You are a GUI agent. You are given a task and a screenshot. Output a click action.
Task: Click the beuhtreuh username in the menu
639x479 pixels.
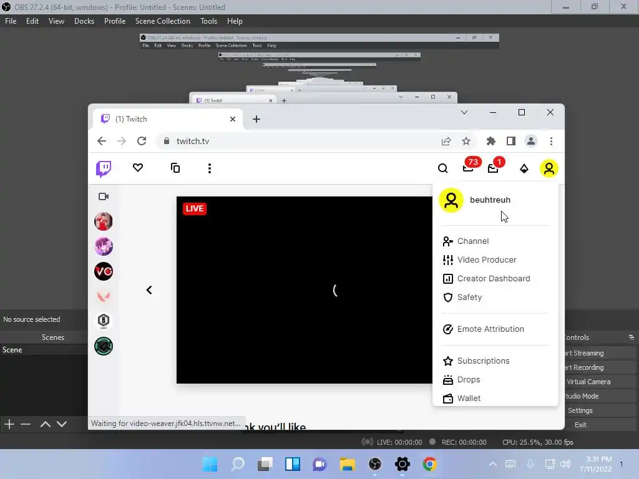[x=490, y=200]
